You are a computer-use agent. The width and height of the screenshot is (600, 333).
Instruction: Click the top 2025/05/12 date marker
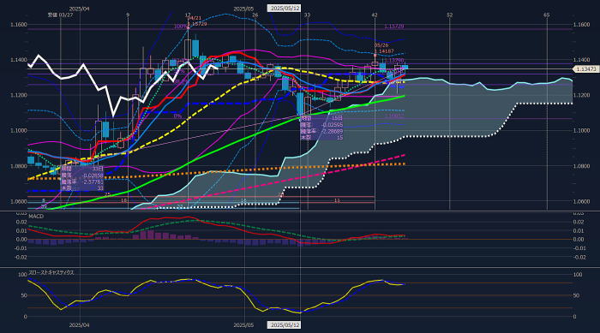(x=284, y=8)
